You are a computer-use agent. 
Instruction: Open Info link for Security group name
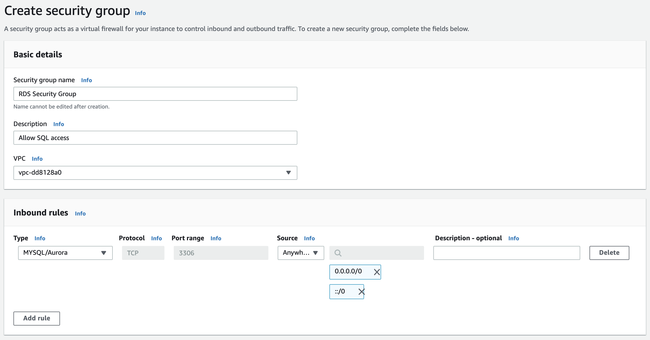pos(86,80)
